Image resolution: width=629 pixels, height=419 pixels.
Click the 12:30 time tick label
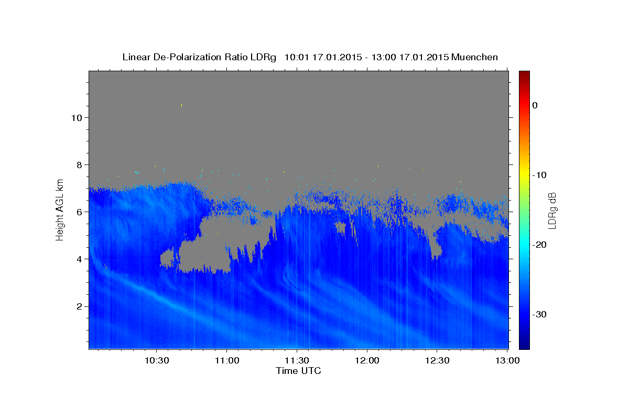[437, 360]
